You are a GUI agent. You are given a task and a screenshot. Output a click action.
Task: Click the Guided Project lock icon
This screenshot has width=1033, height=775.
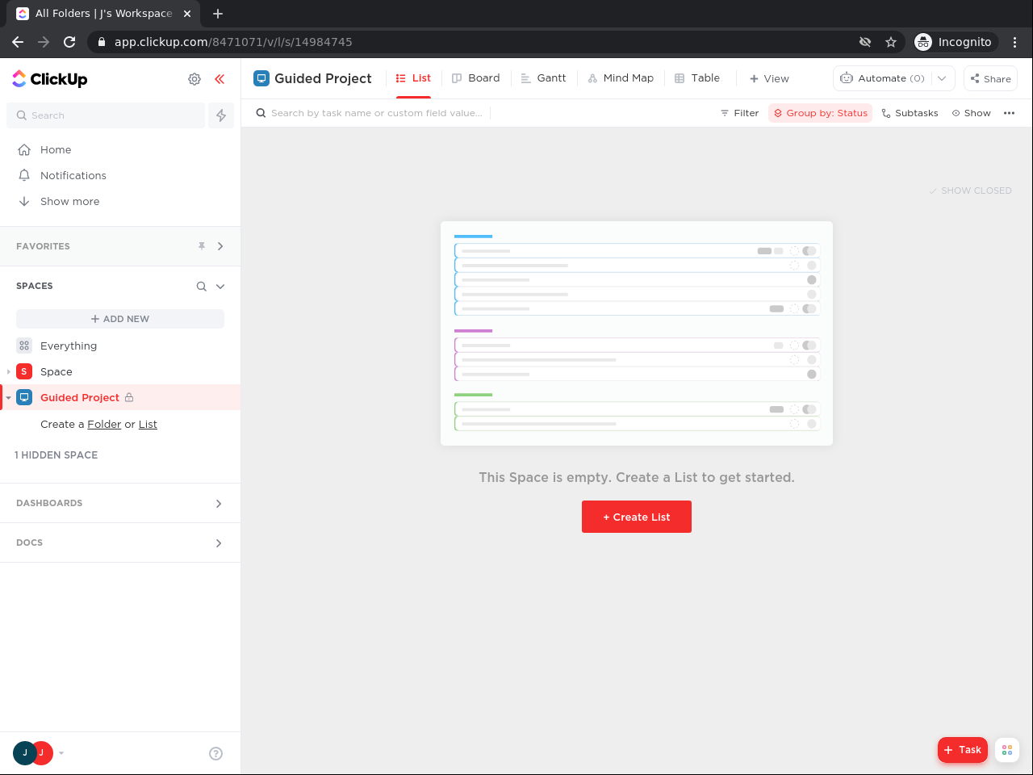[x=129, y=397]
